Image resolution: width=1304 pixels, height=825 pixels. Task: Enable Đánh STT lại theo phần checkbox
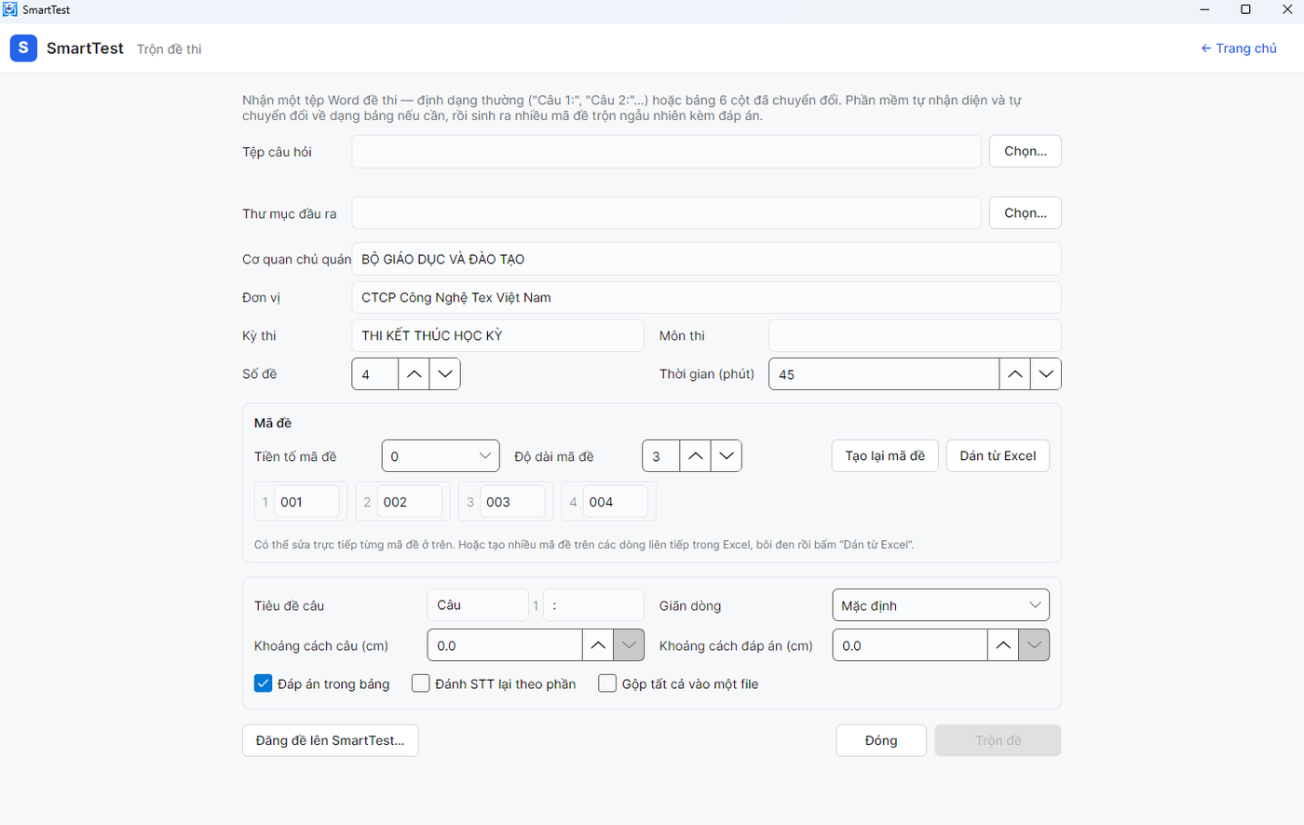421,683
